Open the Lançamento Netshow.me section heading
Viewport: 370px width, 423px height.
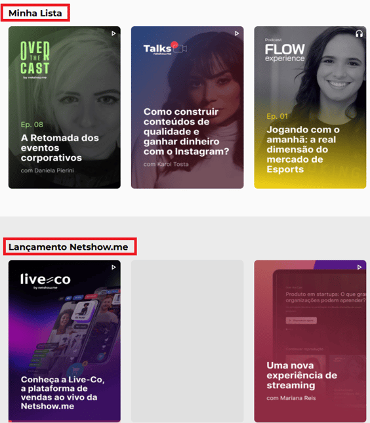[x=68, y=247]
